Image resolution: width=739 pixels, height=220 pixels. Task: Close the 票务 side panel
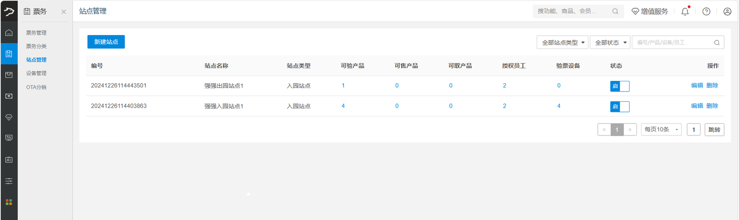point(64,12)
